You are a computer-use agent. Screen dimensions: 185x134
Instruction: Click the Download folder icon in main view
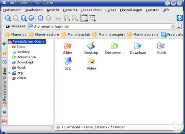click(x=138, y=46)
